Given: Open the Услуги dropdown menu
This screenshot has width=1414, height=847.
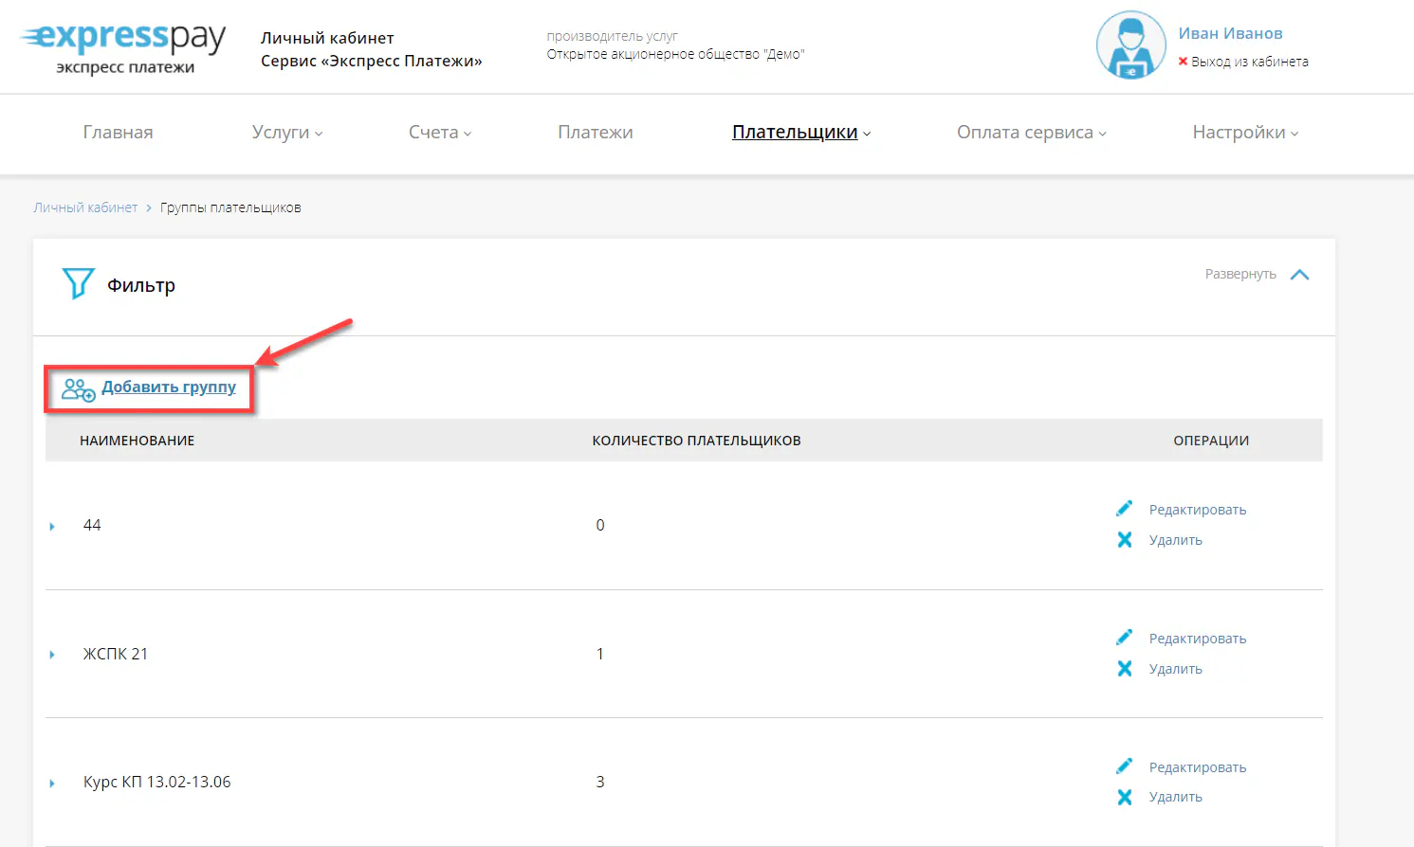Looking at the screenshot, I should tap(286, 133).
